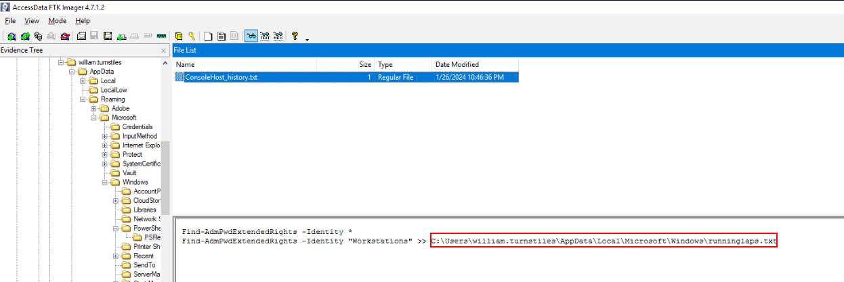
Task: Select the Vault folder in tree
Action: point(129,173)
